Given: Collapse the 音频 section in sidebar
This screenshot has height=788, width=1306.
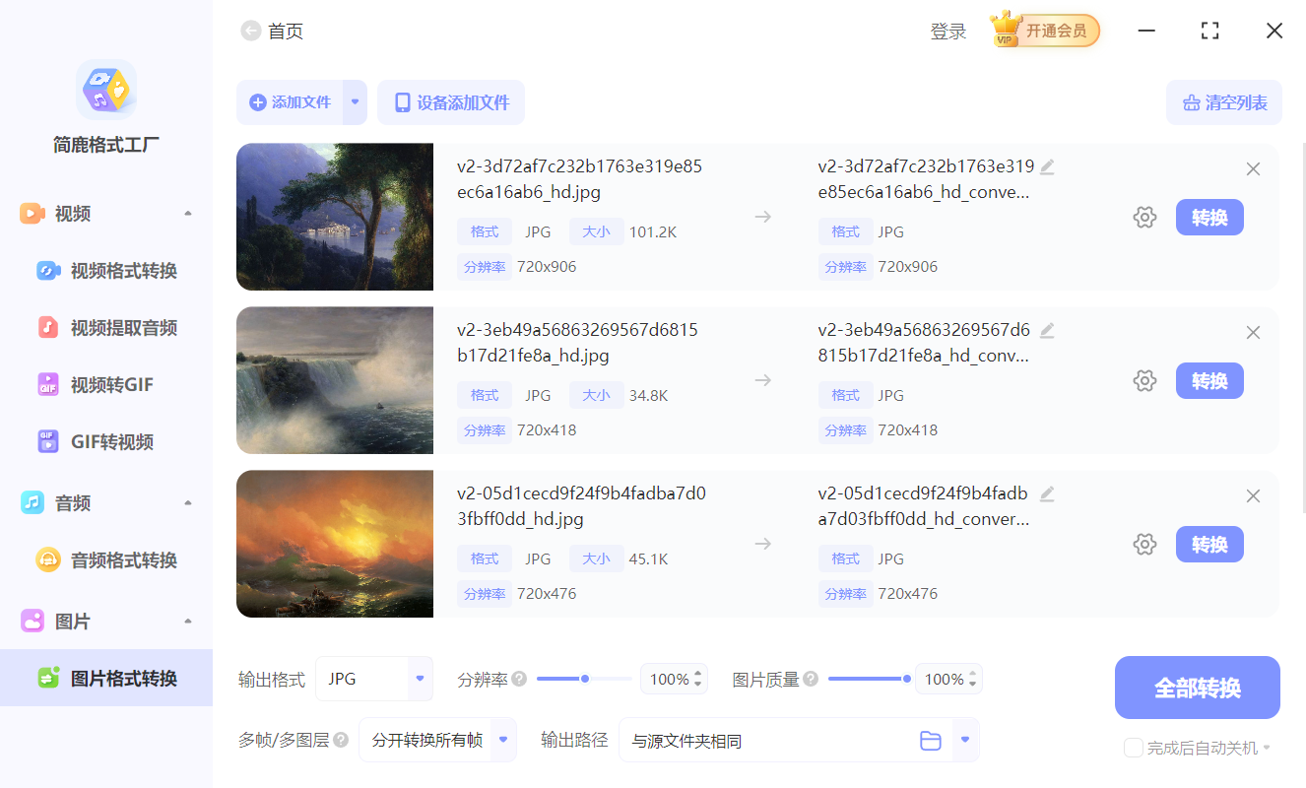Looking at the screenshot, I should pyautogui.click(x=188, y=503).
